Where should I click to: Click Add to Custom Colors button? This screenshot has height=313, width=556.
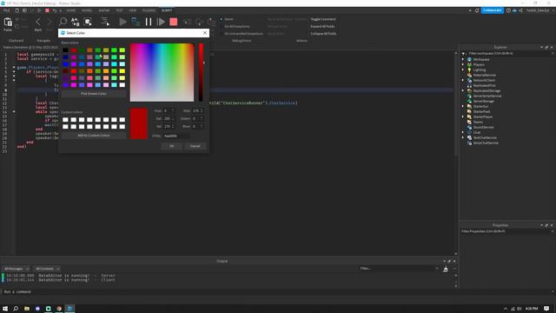pos(94,136)
